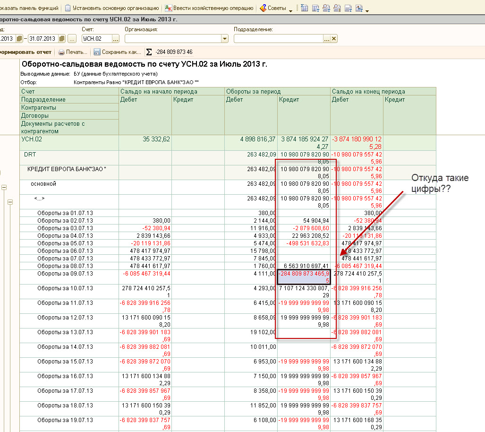Click the Счет input field УСН.02
Viewport: 485px width, 432px height.
(x=96, y=39)
